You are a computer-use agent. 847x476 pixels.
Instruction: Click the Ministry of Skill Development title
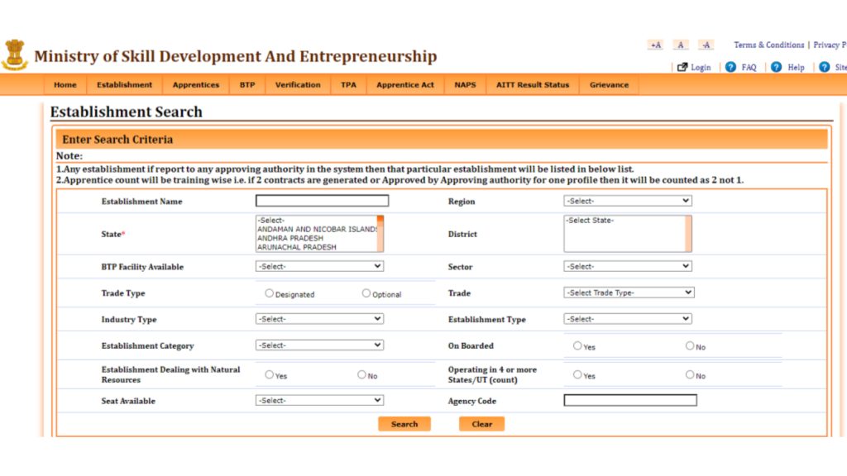pos(236,56)
